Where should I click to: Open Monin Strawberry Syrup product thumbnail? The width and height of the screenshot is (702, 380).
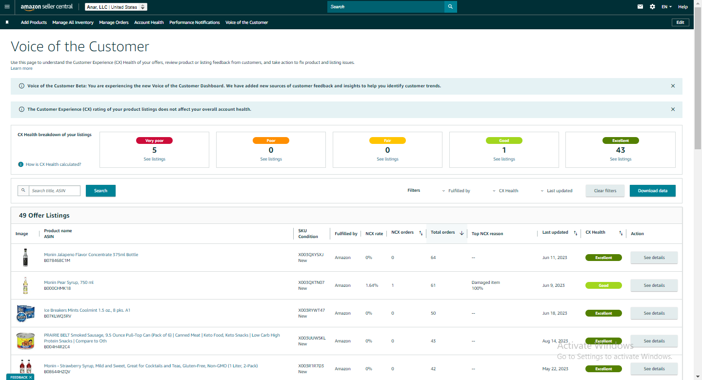(25, 368)
